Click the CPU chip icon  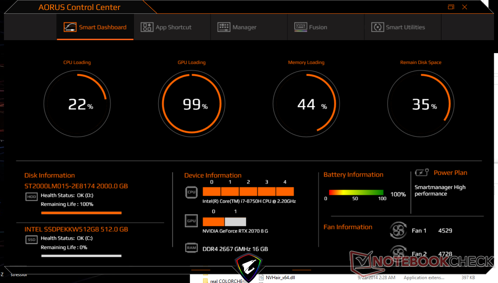coord(191,192)
